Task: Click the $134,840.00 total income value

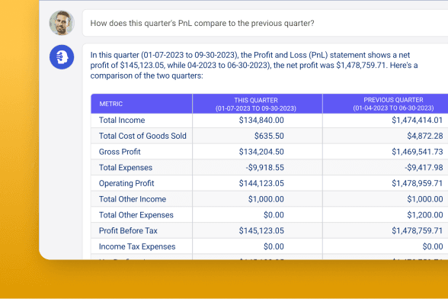Action: 261,121
